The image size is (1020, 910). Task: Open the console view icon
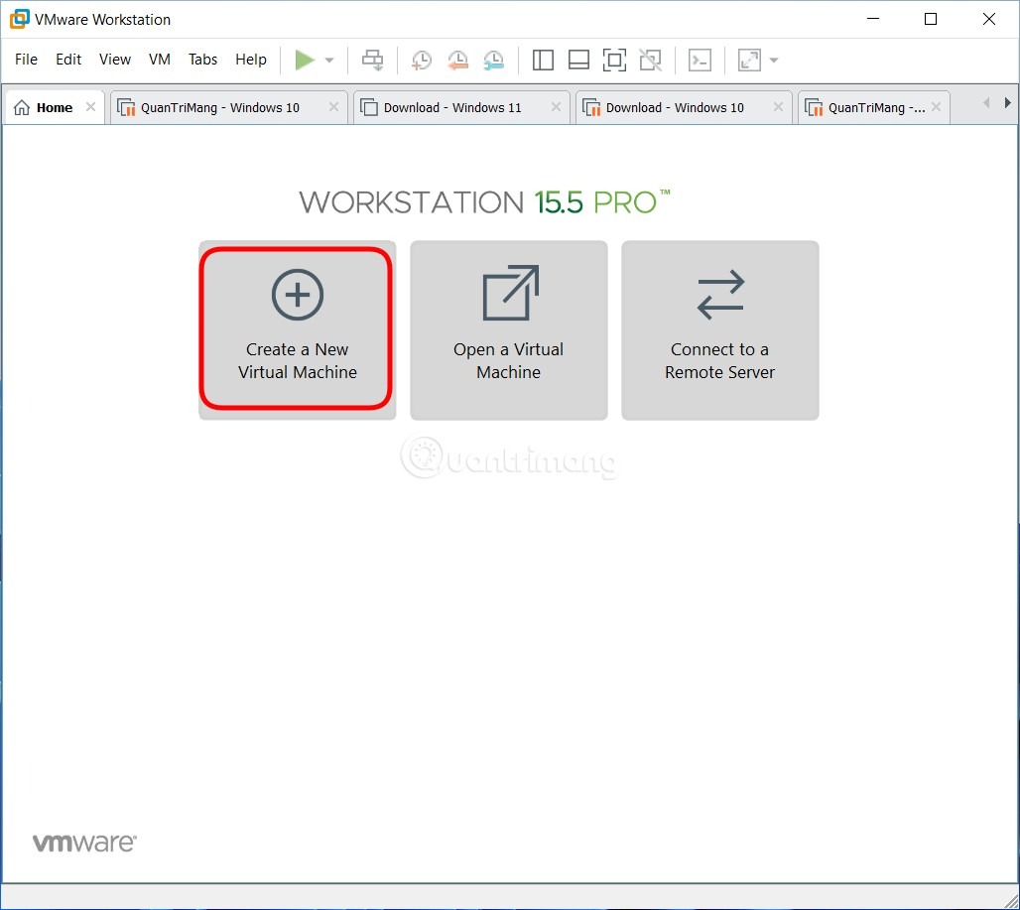coord(700,60)
